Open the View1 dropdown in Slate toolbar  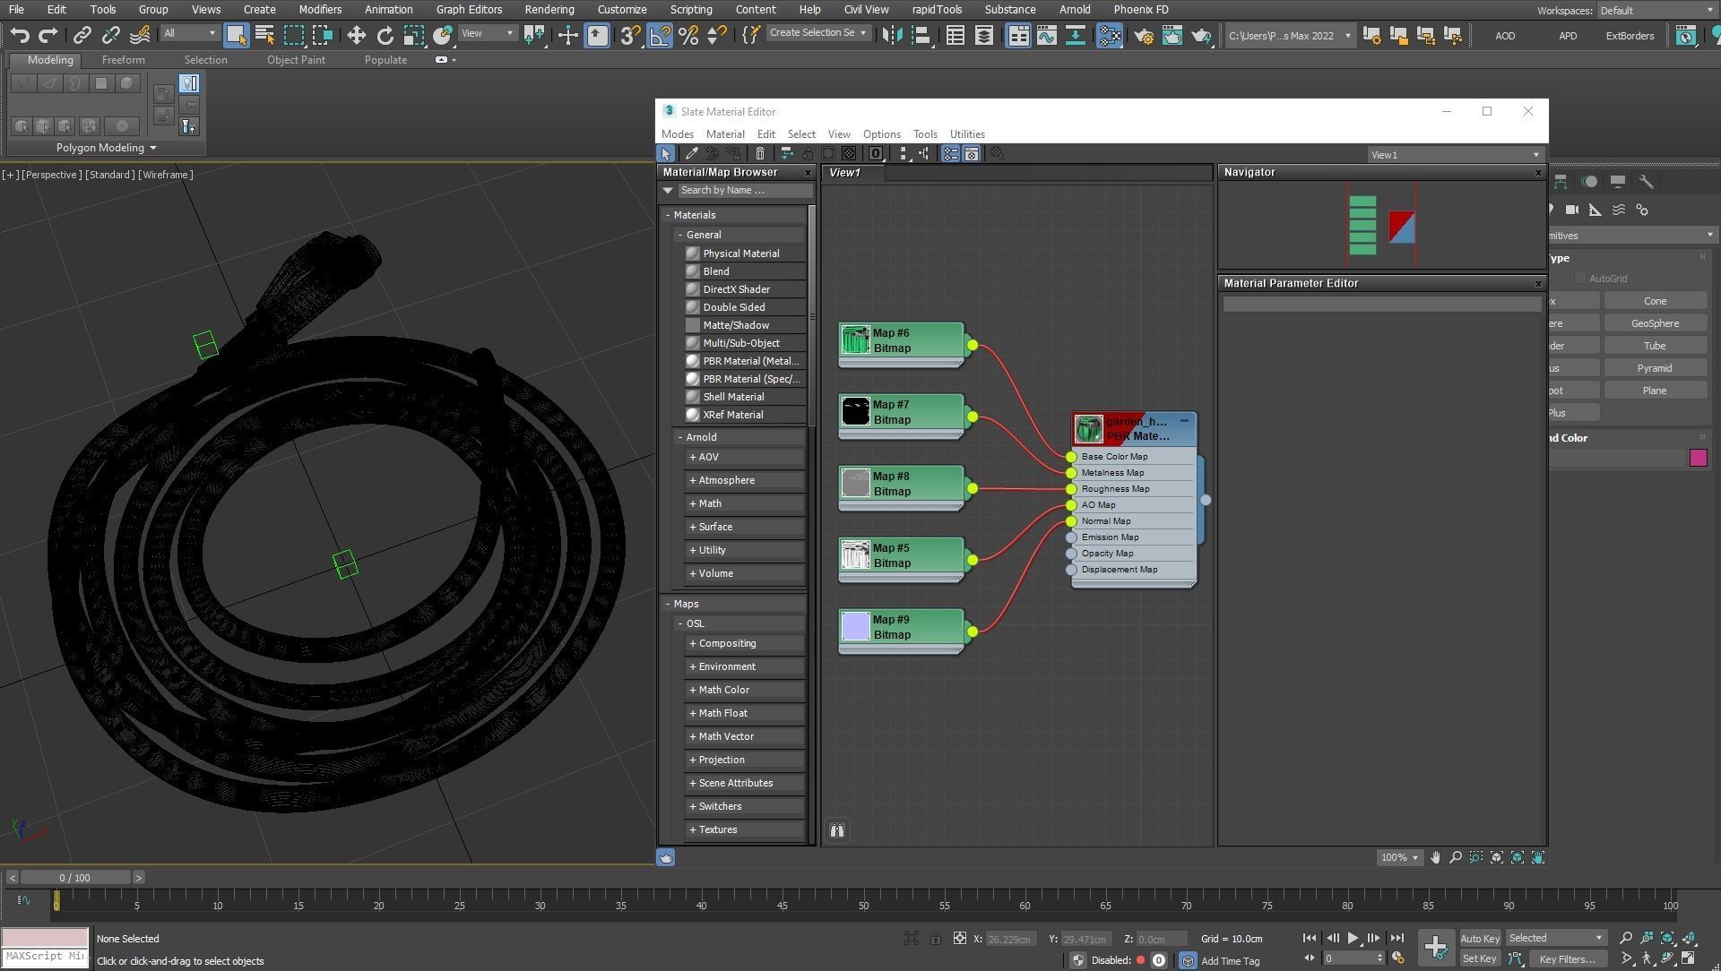(x=1455, y=155)
